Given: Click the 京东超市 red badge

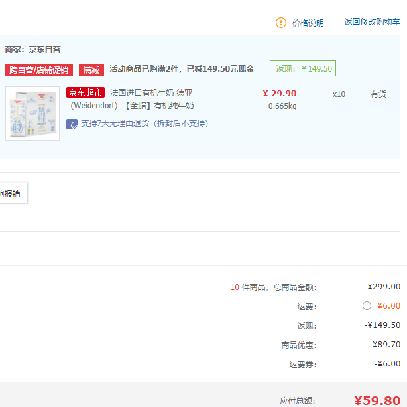Looking at the screenshot, I should coord(86,92).
